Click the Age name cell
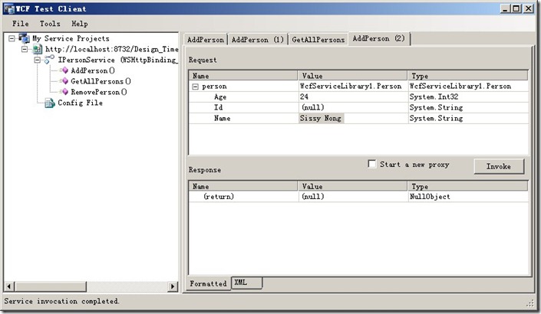The width and height of the screenshot is (541, 314). pyautogui.click(x=243, y=96)
